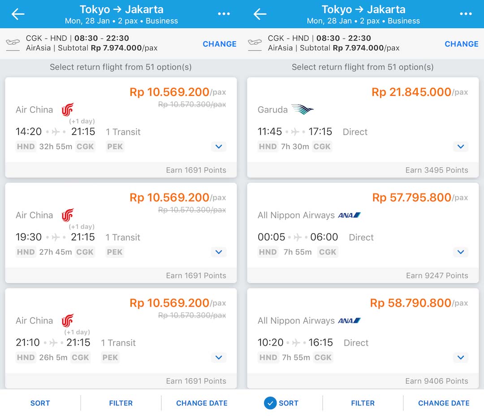This screenshot has width=484, height=419.
Task: Open FILTER options on the right panel
Action: [363, 403]
